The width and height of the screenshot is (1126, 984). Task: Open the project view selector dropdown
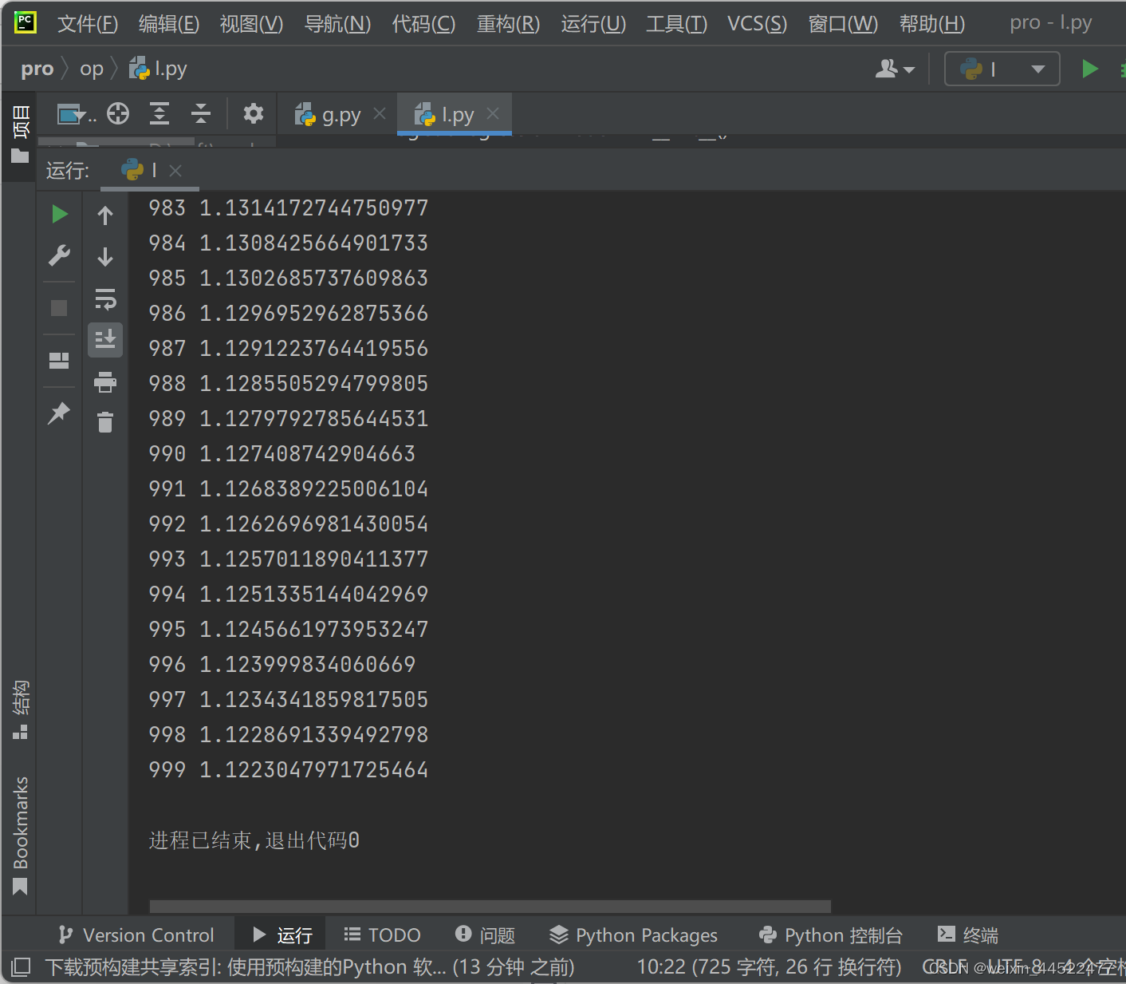pos(76,115)
